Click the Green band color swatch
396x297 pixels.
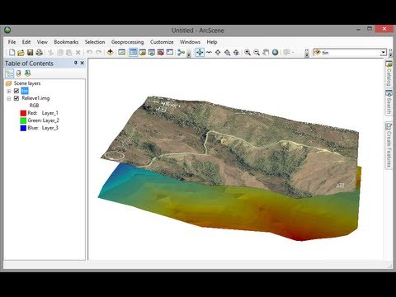(23, 120)
